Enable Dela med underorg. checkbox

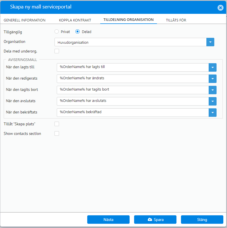point(57,51)
